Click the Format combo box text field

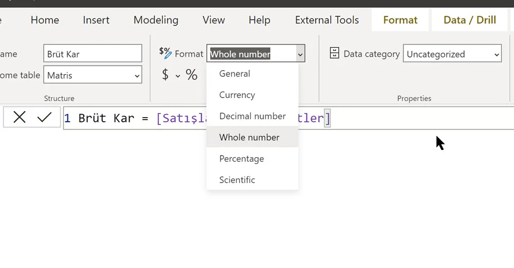click(x=251, y=53)
